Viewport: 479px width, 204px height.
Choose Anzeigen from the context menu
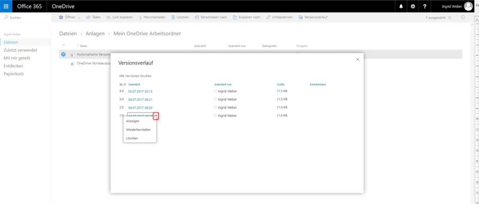click(132, 121)
